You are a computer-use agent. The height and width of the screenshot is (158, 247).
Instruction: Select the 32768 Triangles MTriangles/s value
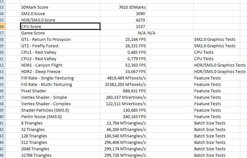click(x=123, y=155)
